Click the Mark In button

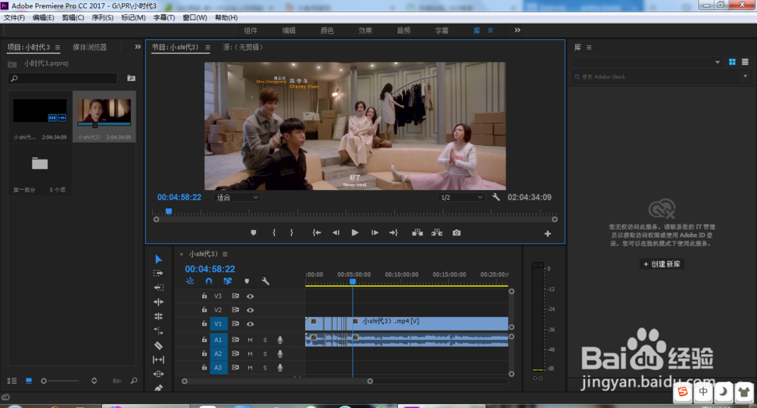point(274,232)
